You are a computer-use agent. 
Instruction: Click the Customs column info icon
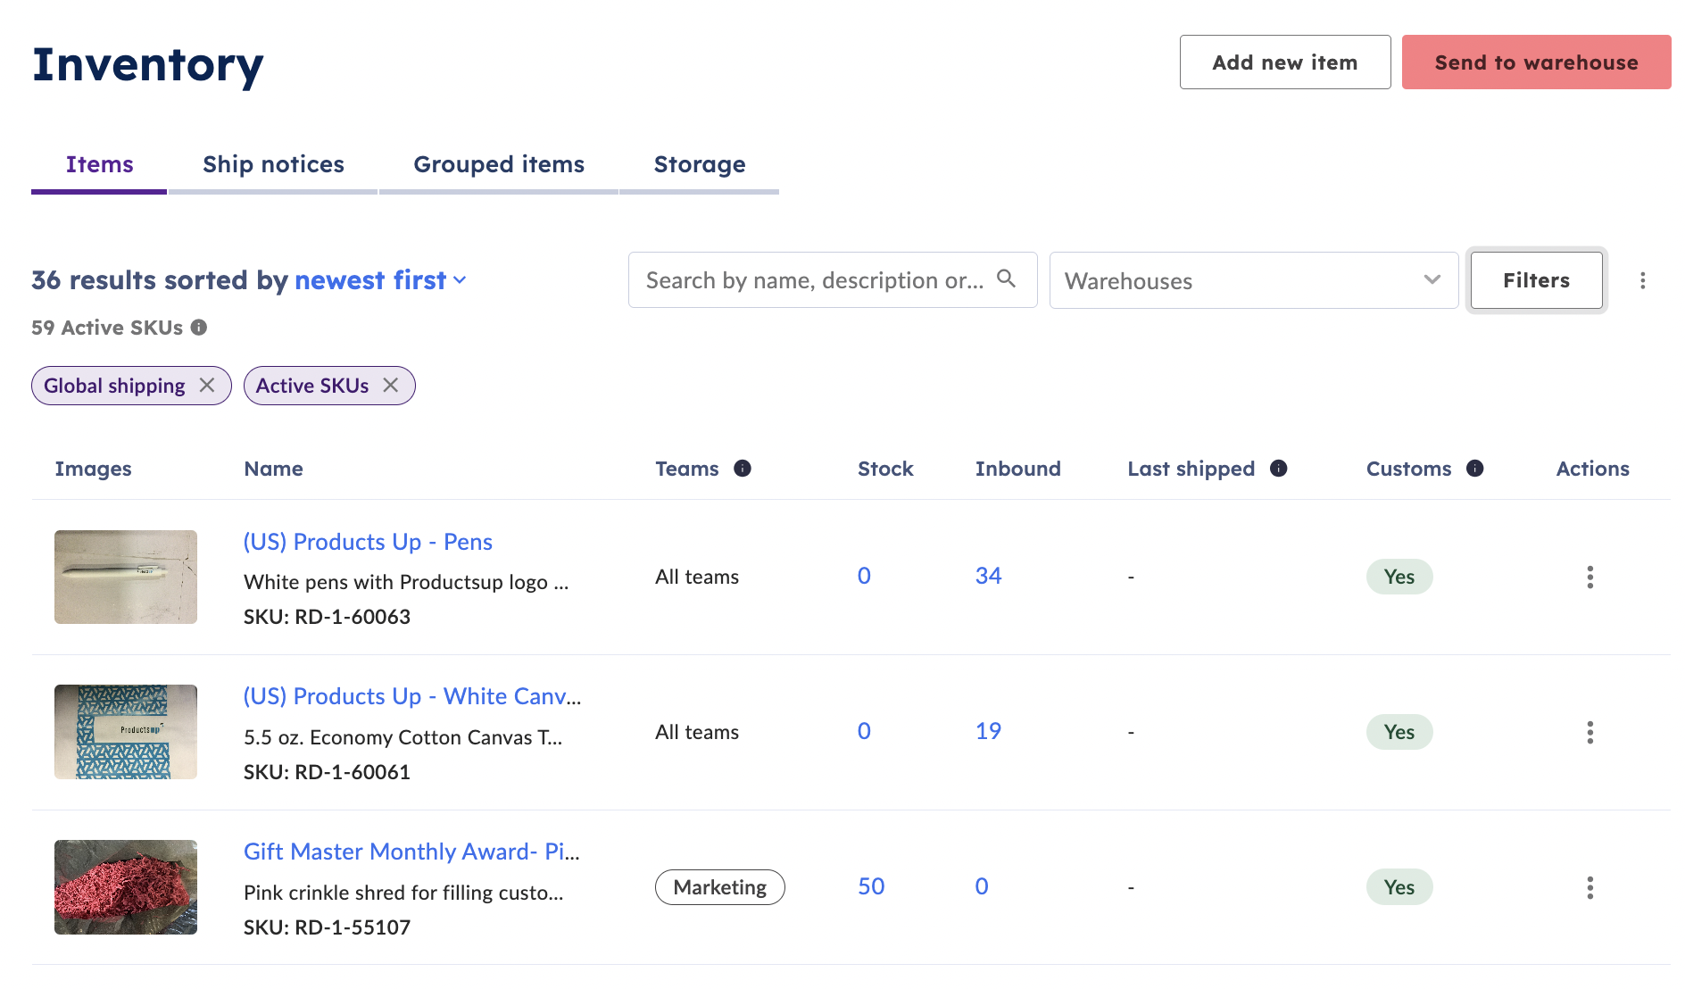1475,469
